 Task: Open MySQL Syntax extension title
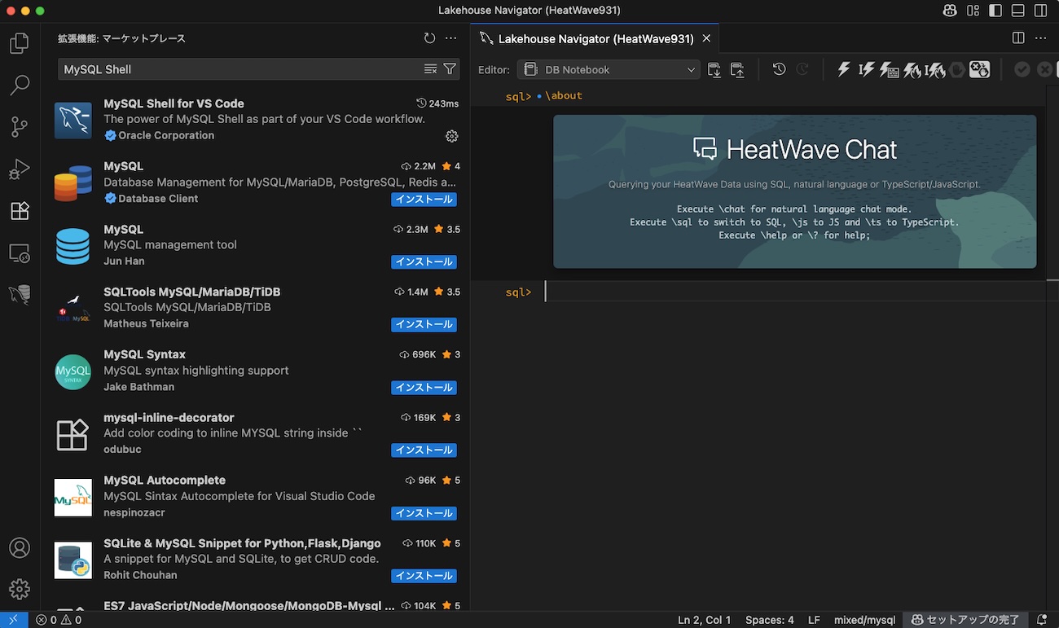click(144, 354)
